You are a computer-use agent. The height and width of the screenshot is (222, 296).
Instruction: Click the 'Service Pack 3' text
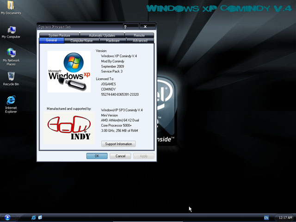pyautogui.click(x=112, y=71)
